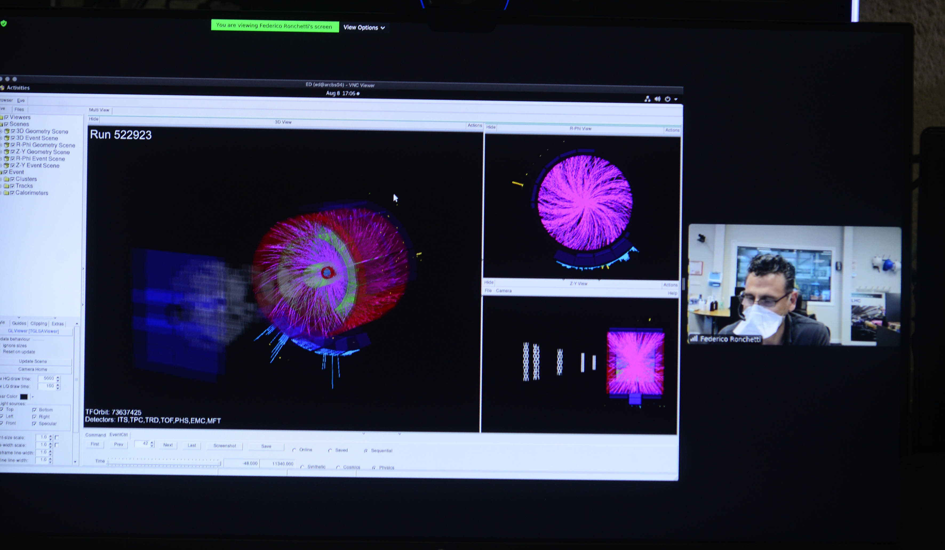Open the Command tab
The height and width of the screenshot is (550, 945).
pos(96,435)
